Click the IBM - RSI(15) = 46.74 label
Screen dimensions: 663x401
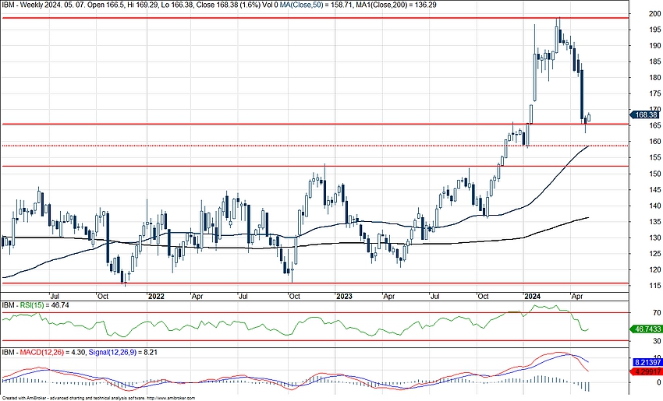[x=36, y=304]
